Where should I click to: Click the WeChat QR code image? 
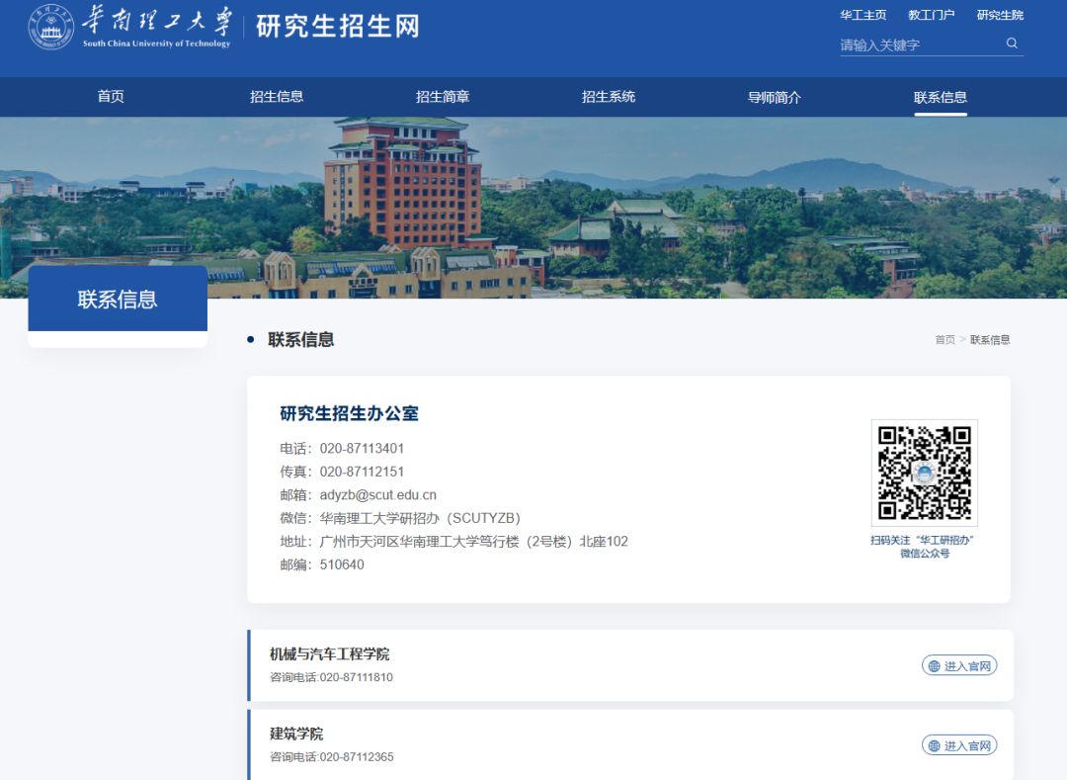[x=924, y=473]
